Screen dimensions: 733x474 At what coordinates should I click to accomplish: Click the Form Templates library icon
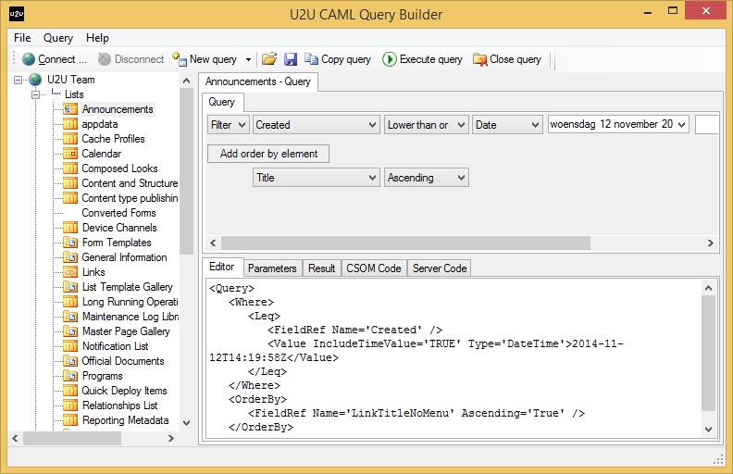click(70, 243)
